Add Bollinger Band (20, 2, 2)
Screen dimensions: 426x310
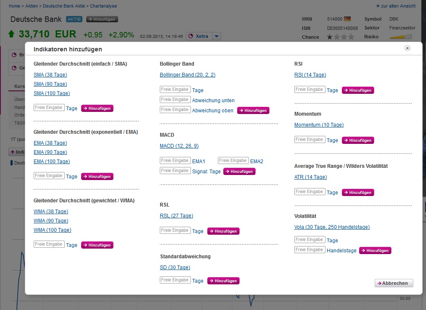point(188,75)
